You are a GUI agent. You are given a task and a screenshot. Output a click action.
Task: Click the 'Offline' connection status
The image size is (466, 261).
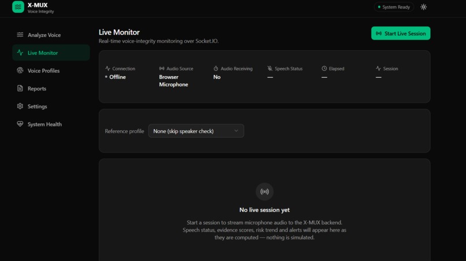tap(117, 77)
